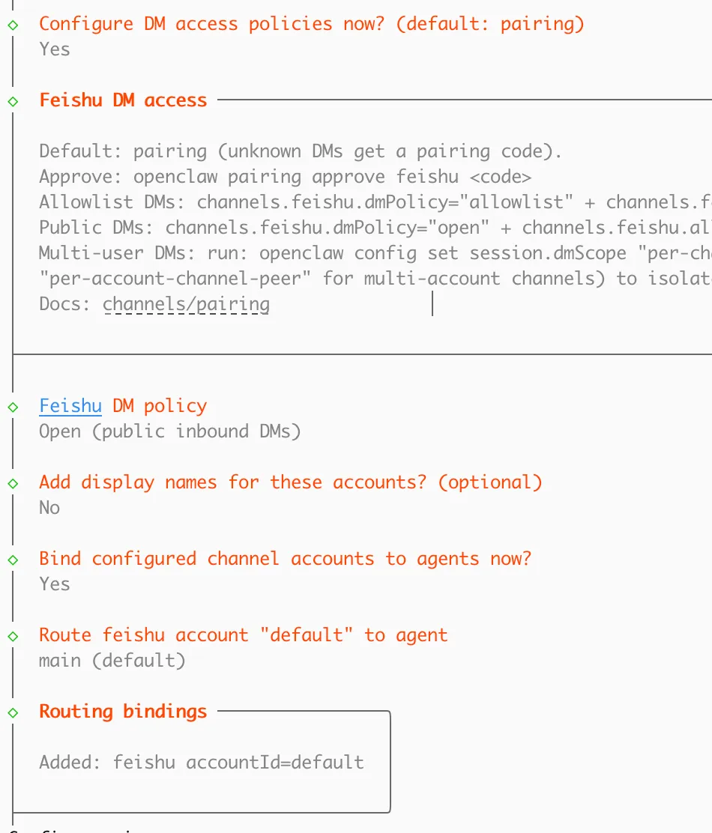This screenshot has width=712, height=833.
Task: Open the underlined Feishu link
Action: pyautogui.click(x=70, y=406)
